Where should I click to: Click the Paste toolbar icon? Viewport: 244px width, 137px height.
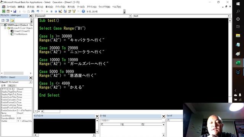[x=28, y=11]
